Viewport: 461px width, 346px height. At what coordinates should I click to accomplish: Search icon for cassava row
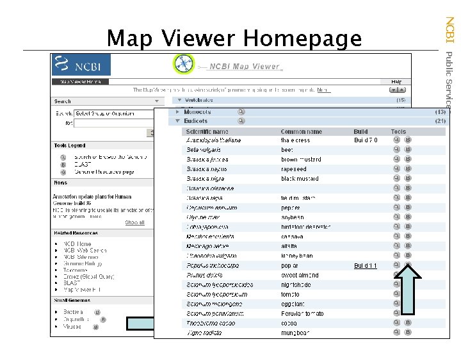click(396, 236)
